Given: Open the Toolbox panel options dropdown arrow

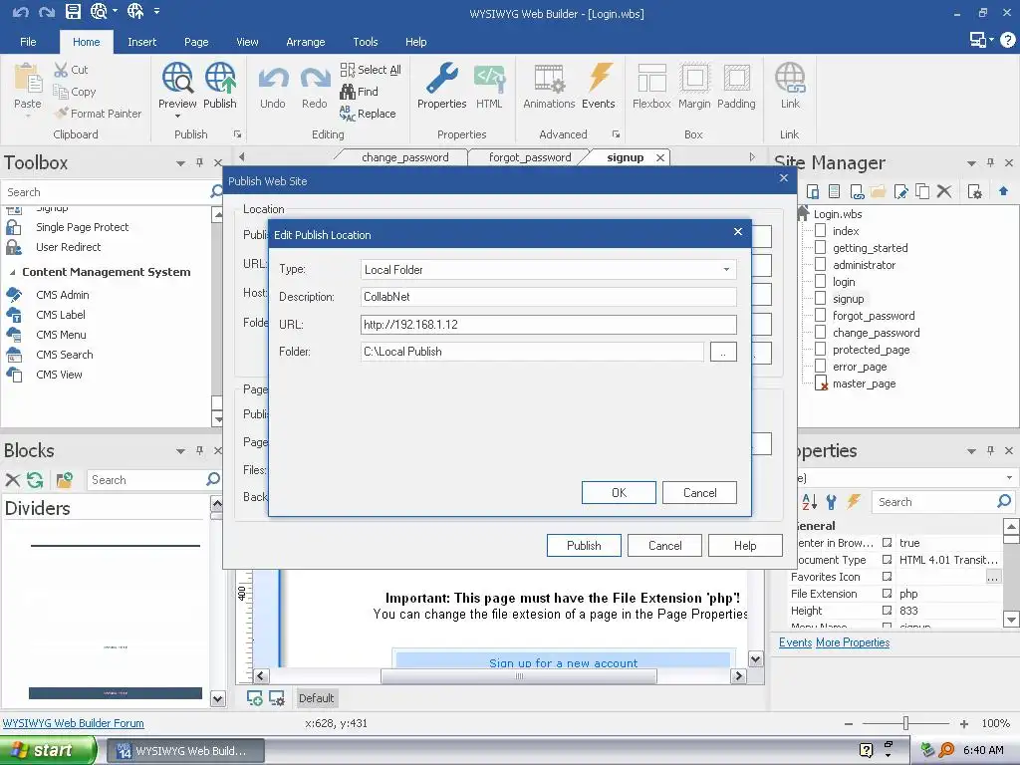Looking at the screenshot, I should (x=180, y=163).
